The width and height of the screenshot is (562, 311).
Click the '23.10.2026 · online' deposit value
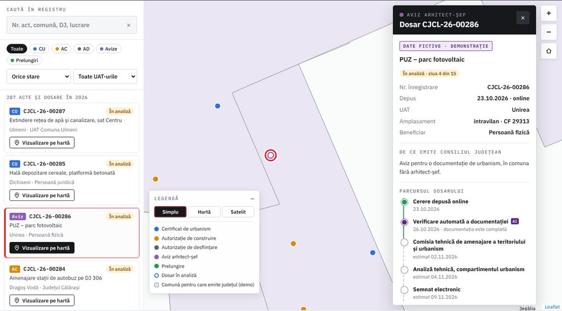[x=503, y=98]
